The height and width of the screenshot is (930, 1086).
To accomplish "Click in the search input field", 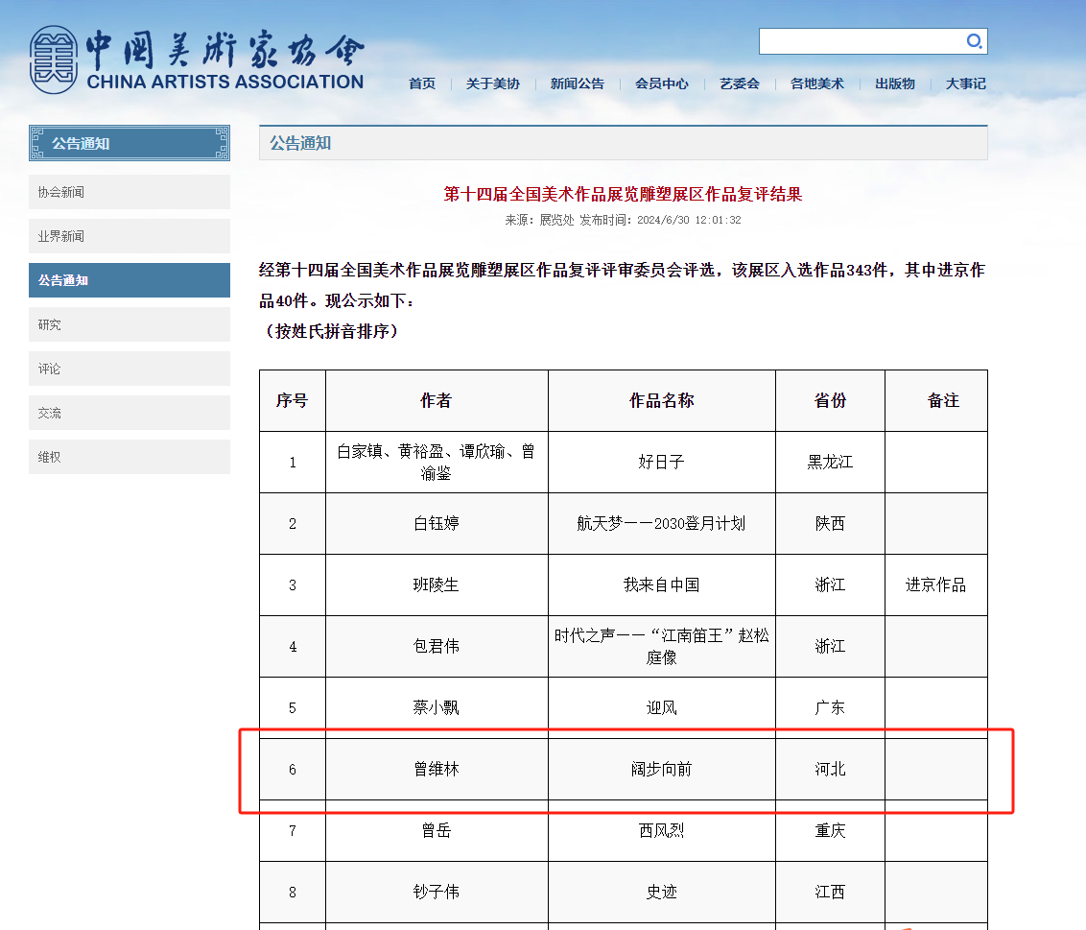I will (861, 41).
